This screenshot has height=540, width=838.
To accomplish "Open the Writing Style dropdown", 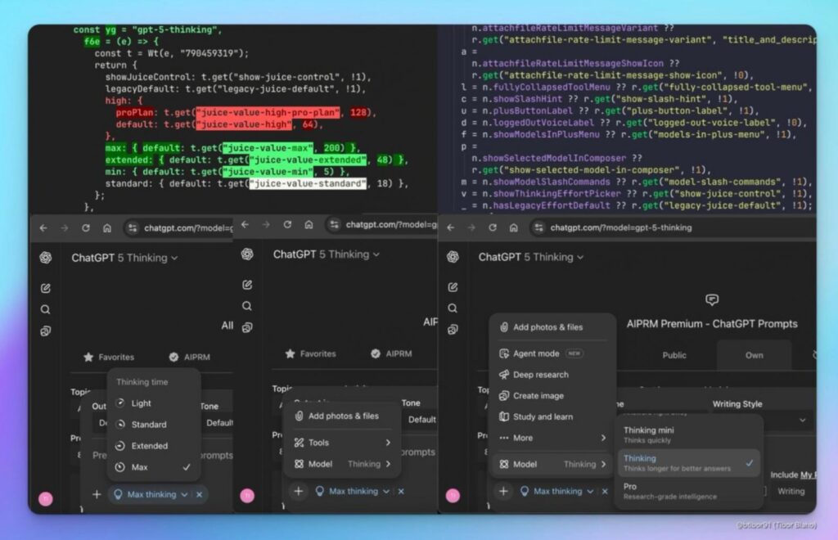I will tap(762, 419).
